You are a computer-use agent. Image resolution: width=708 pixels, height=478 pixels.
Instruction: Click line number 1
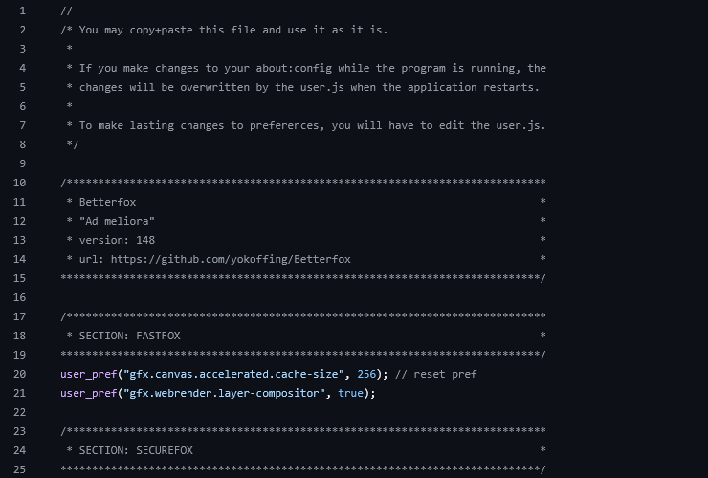point(23,11)
